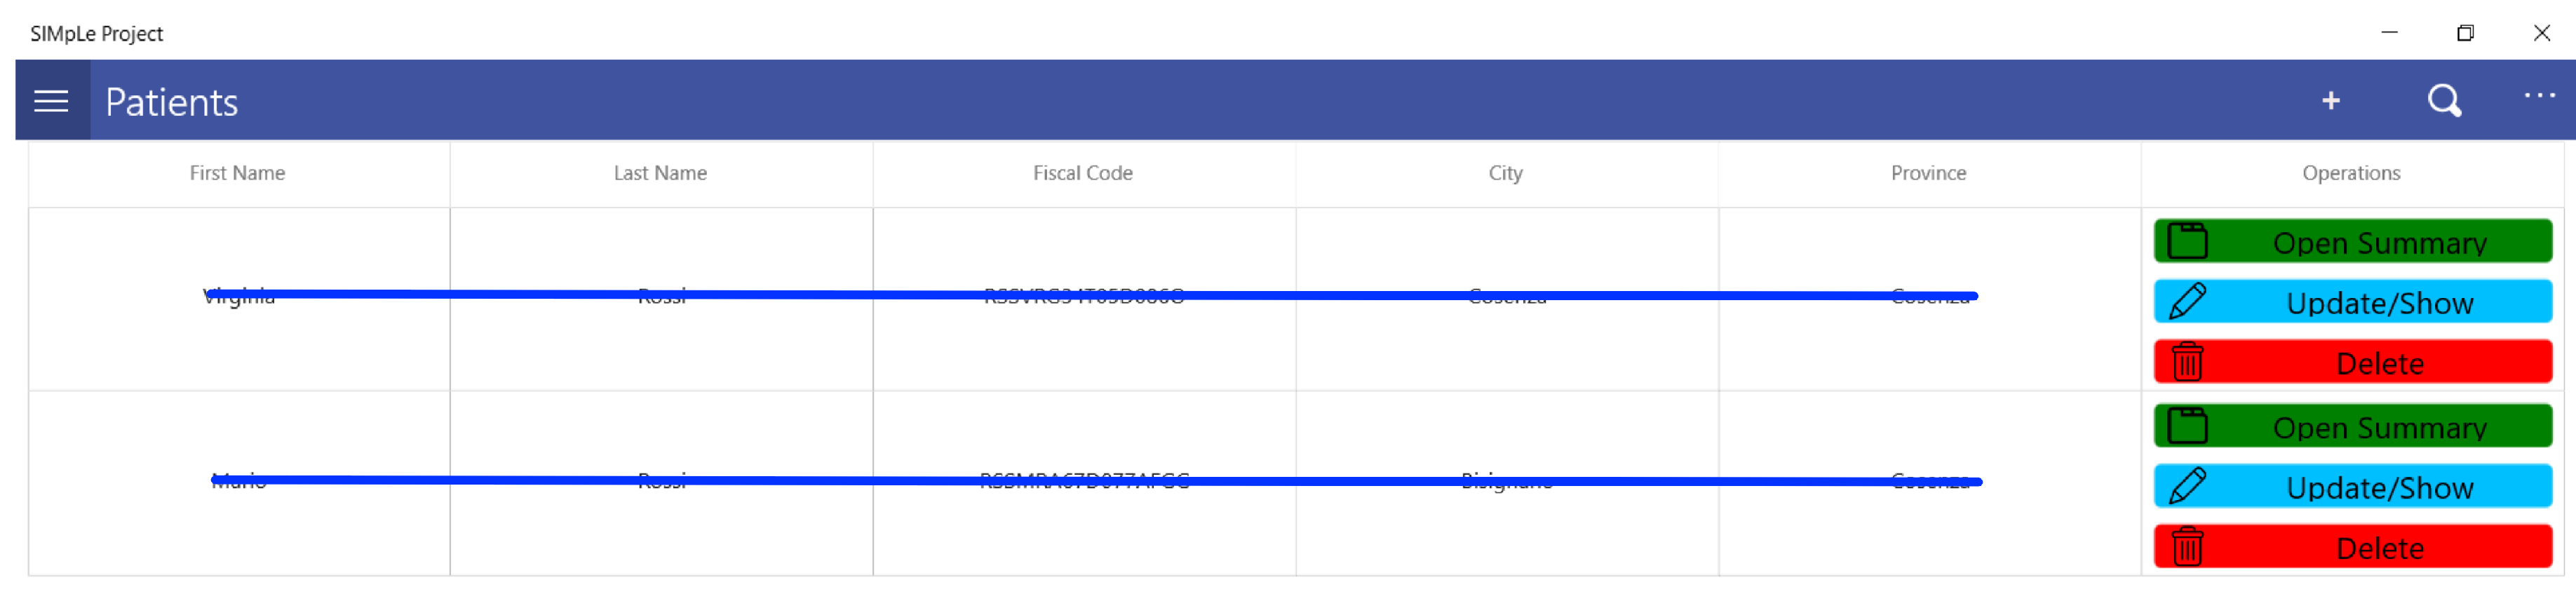Open the search magnifier icon
This screenshot has width=2576, height=594.
2444,101
